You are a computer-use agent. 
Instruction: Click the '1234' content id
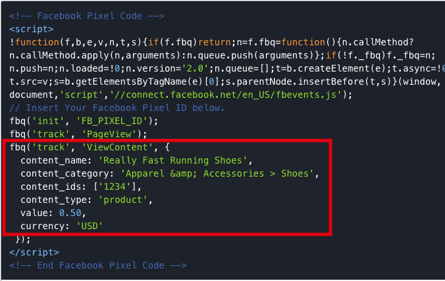[115, 186]
